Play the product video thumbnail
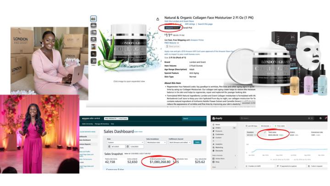 [x=93, y=61]
